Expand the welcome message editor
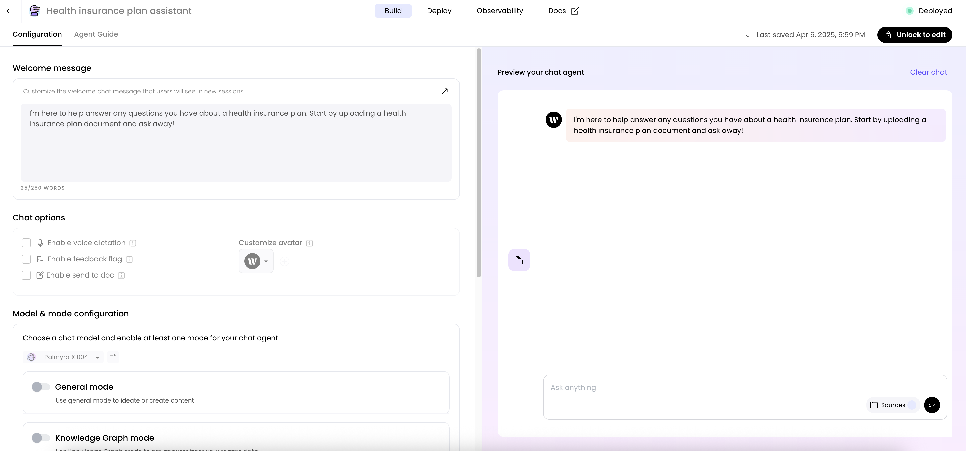966x451 pixels. pyautogui.click(x=444, y=91)
